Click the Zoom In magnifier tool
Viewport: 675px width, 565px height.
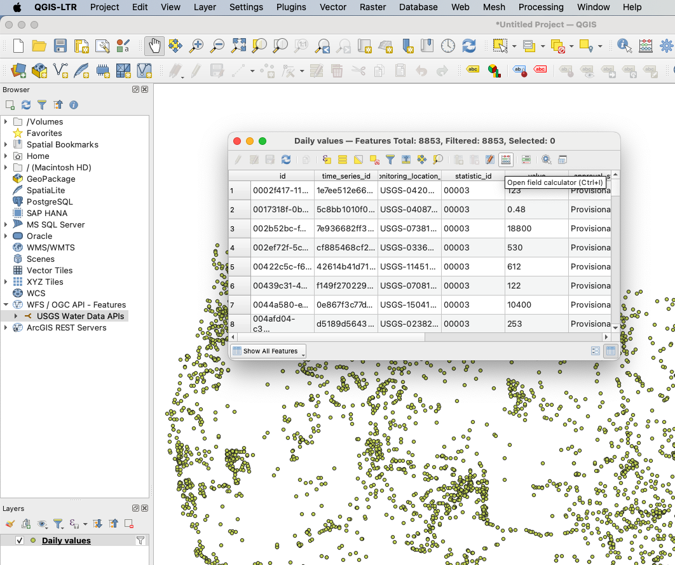click(x=196, y=46)
